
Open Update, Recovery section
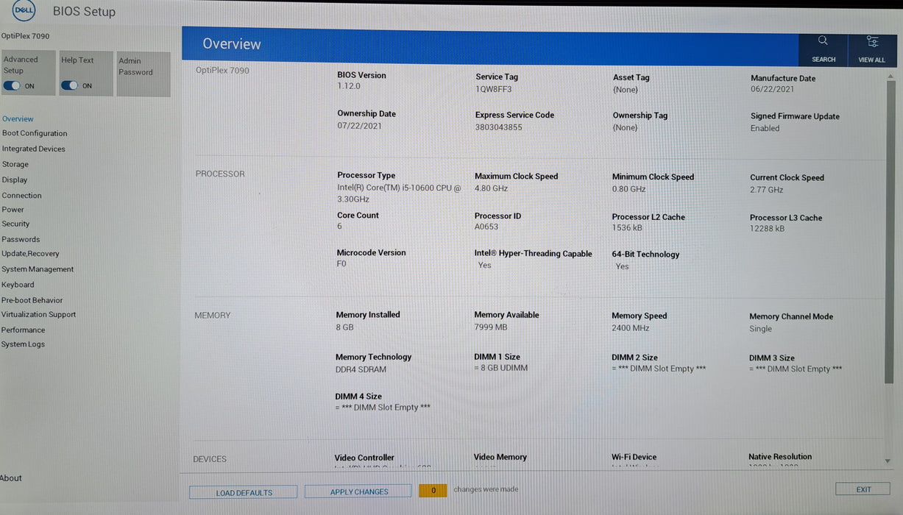(x=30, y=253)
